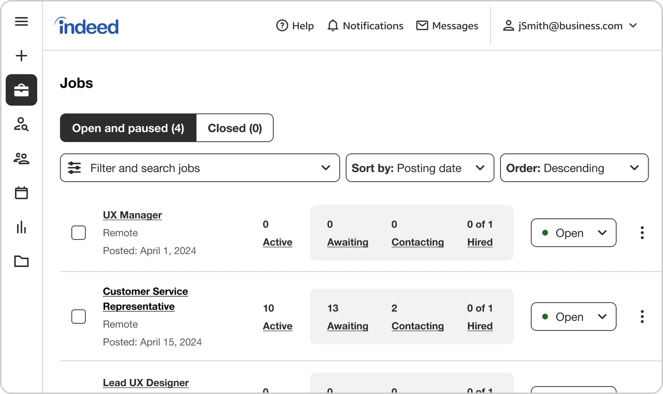
Task: Click the Jobs page heading
Action: (x=76, y=83)
